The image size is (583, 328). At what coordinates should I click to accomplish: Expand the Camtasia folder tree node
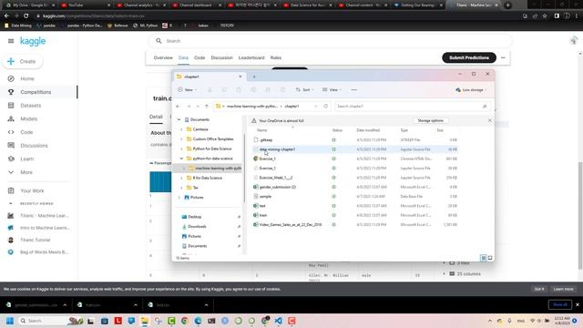click(181, 129)
